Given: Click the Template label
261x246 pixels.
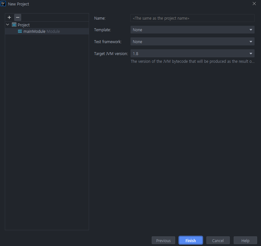Looking at the screenshot, I should tap(102, 30).
